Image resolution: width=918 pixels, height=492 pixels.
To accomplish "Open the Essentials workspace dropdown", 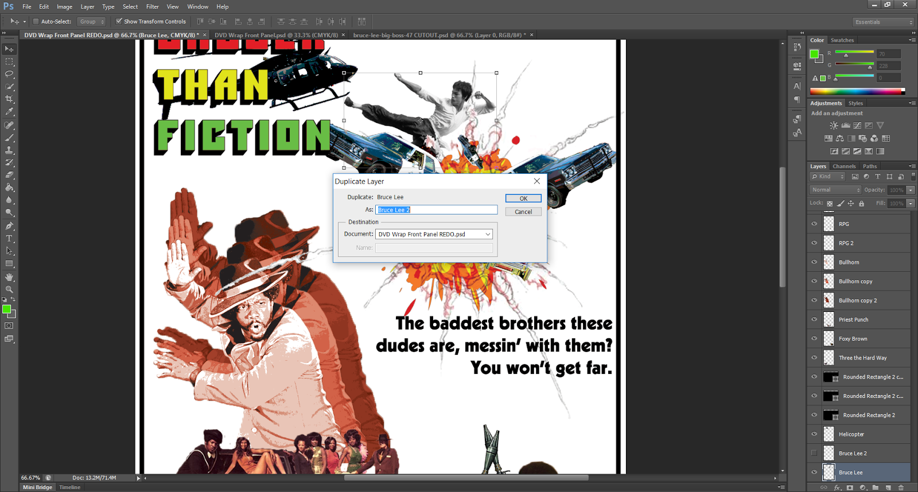I will [x=882, y=22].
